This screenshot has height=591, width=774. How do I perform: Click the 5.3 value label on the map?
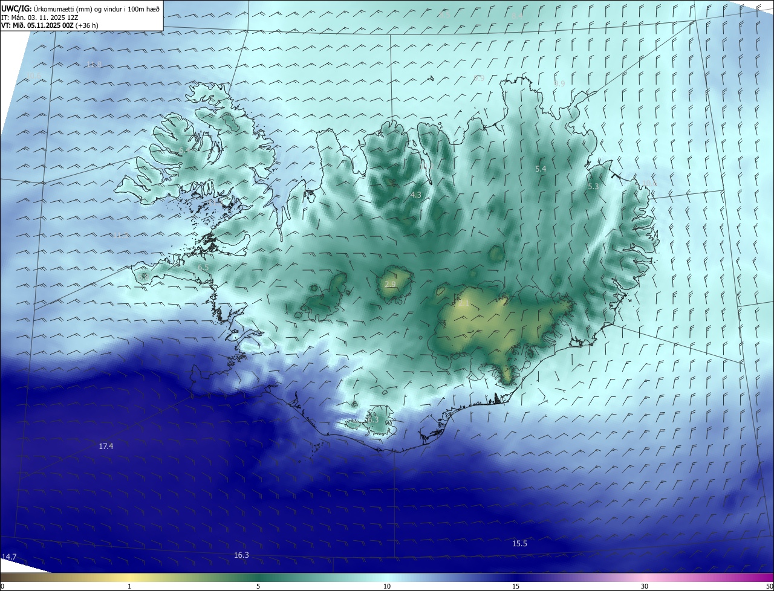pos(593,187)
